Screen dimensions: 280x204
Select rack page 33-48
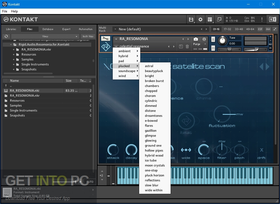[x=239, y=29]
